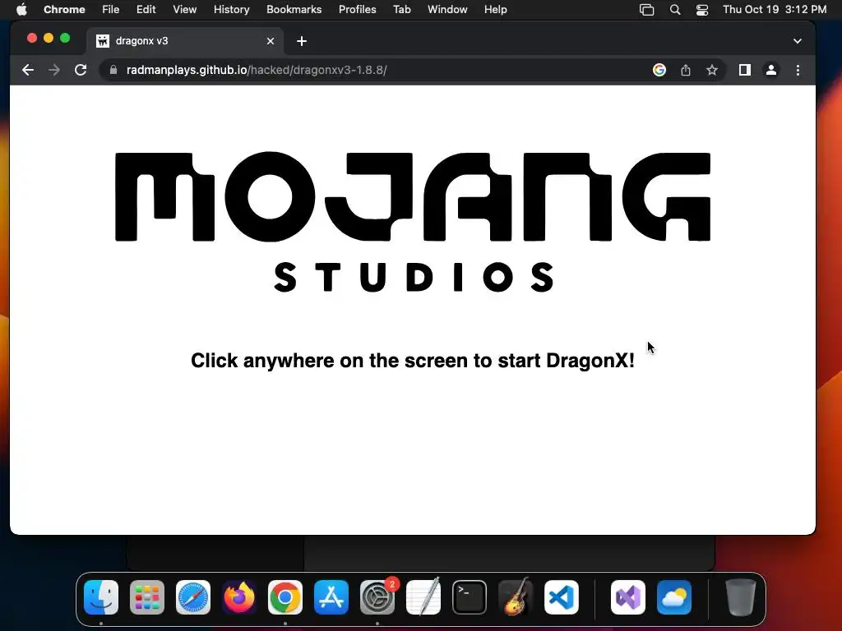Close the dragonx v3 tab
This screenshot has height=631, width=842.
coord(271,41)
